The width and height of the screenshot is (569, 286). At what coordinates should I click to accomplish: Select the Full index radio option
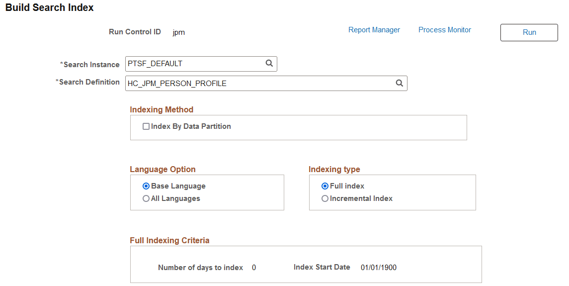[325, 186]
